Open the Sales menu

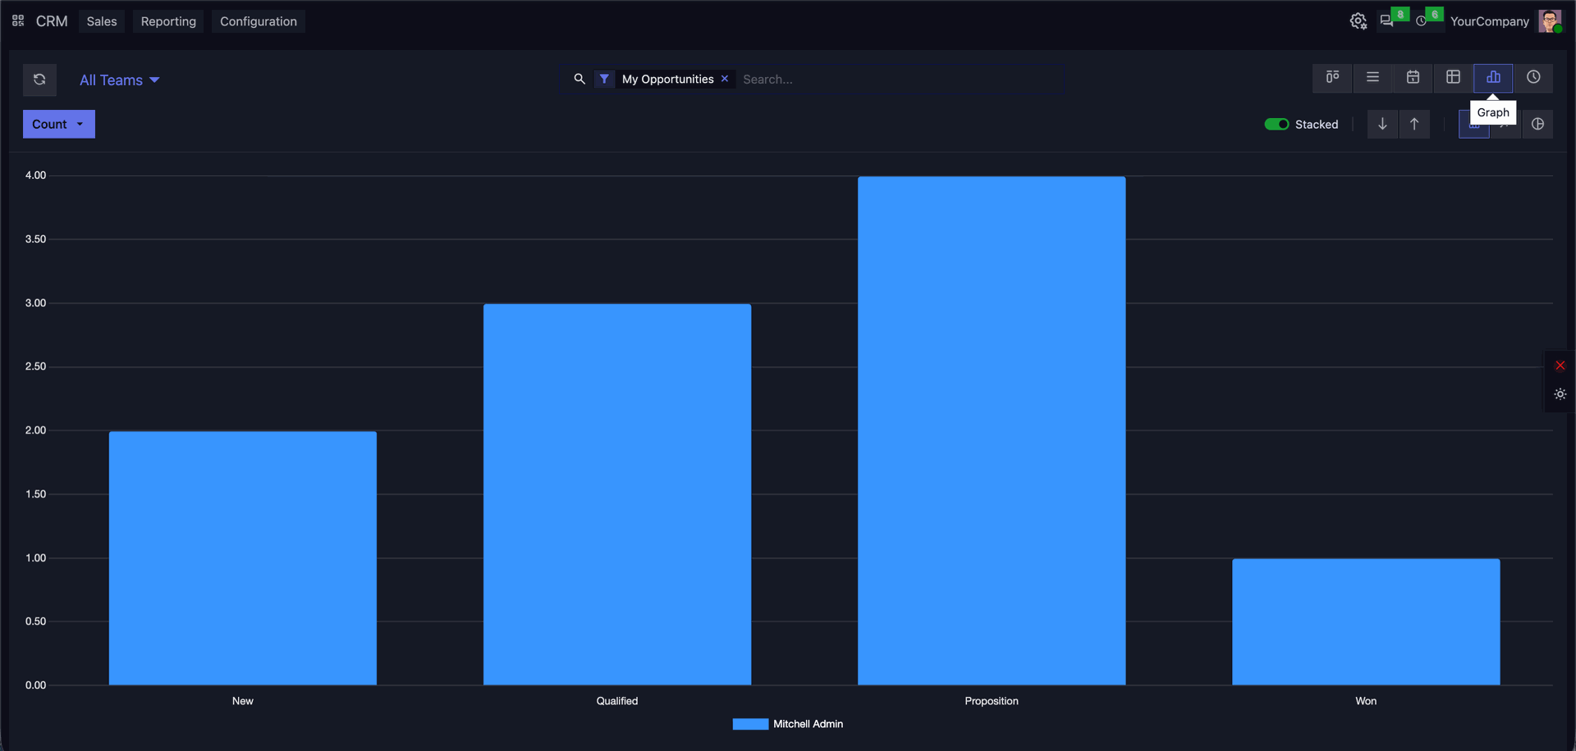pos(102,21)
